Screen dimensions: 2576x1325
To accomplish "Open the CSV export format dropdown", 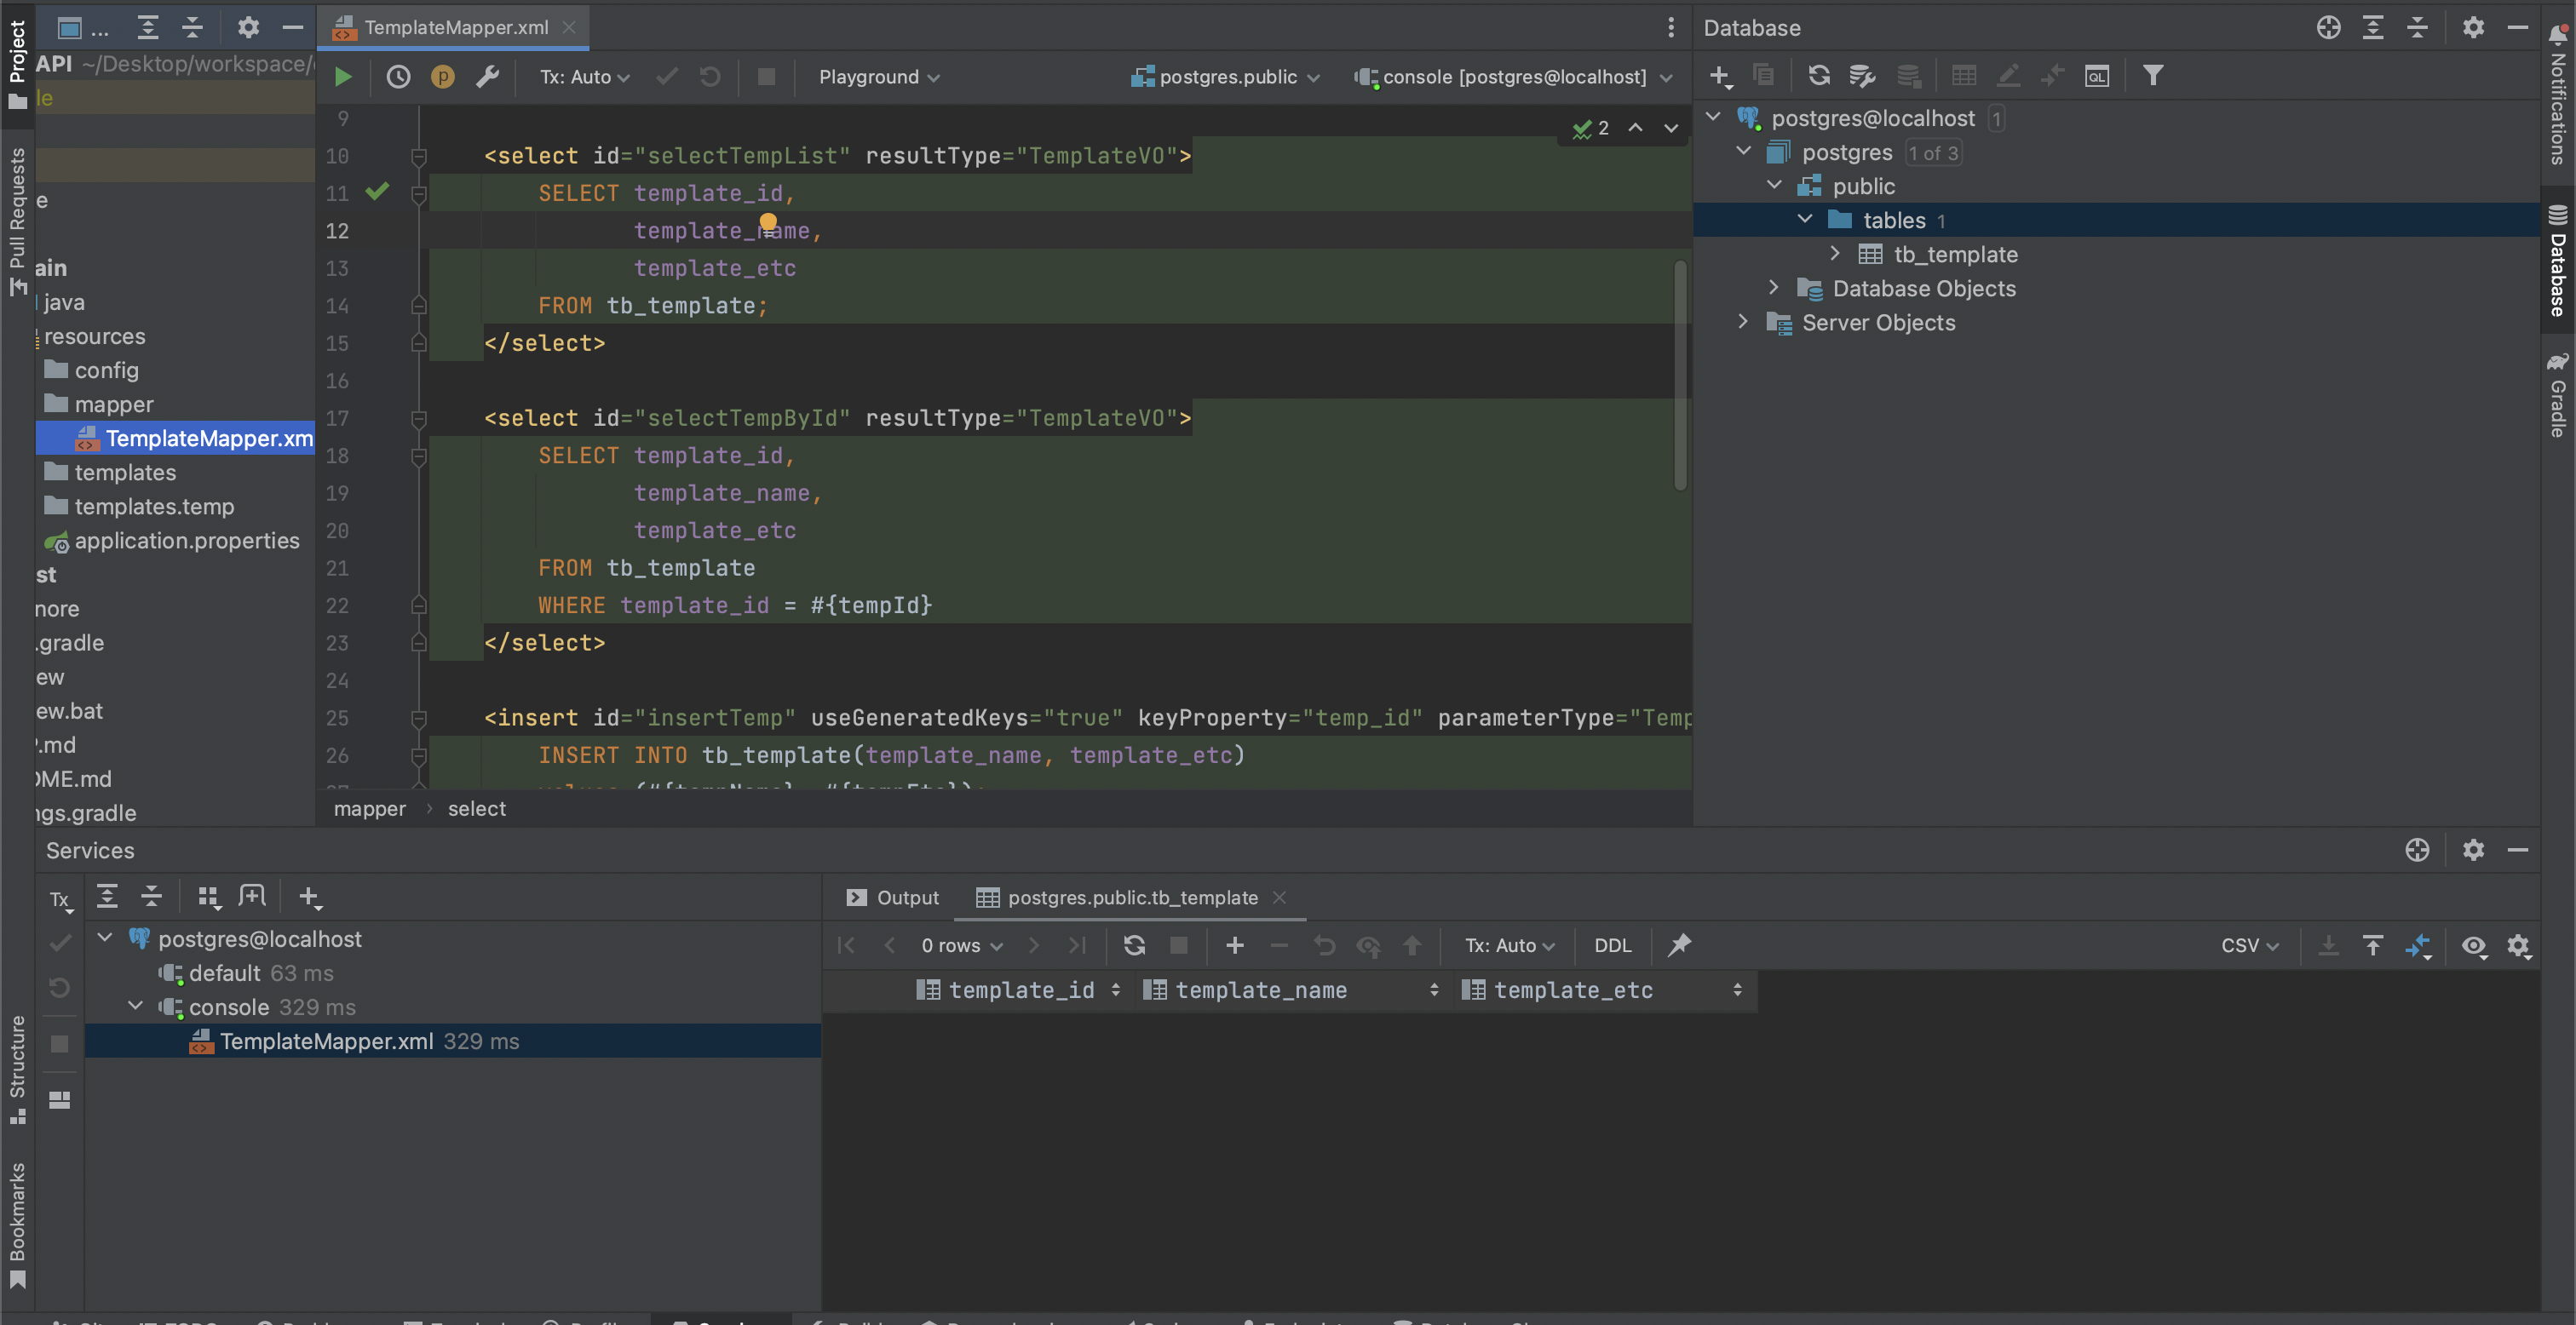I will (2249, 946).
